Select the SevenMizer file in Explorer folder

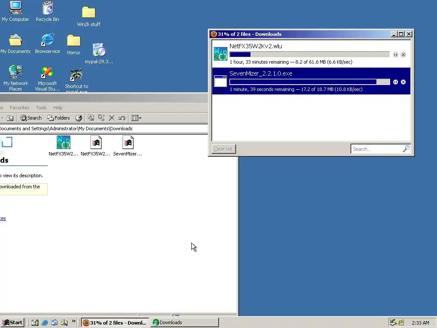coord(128,146)
